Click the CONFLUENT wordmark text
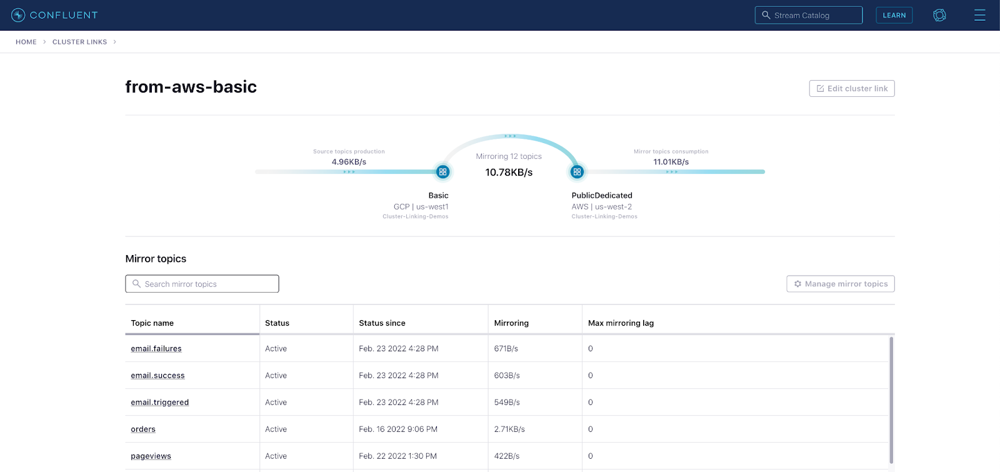This screenshot has height=472, width=1000. click(x=64, y=15)
